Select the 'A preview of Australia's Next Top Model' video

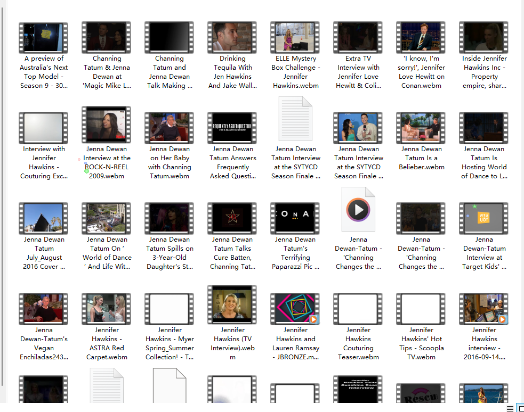pyautogui.click(x=43, y=37)
